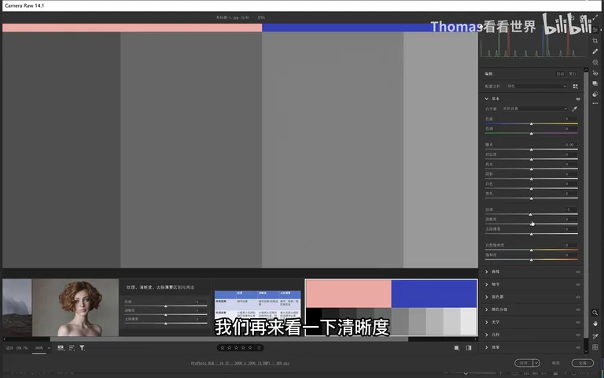Viewport: 604px width, 378px height.
Task: Click the edit panel vertical scrollbar
Action: tap(586, 205)
